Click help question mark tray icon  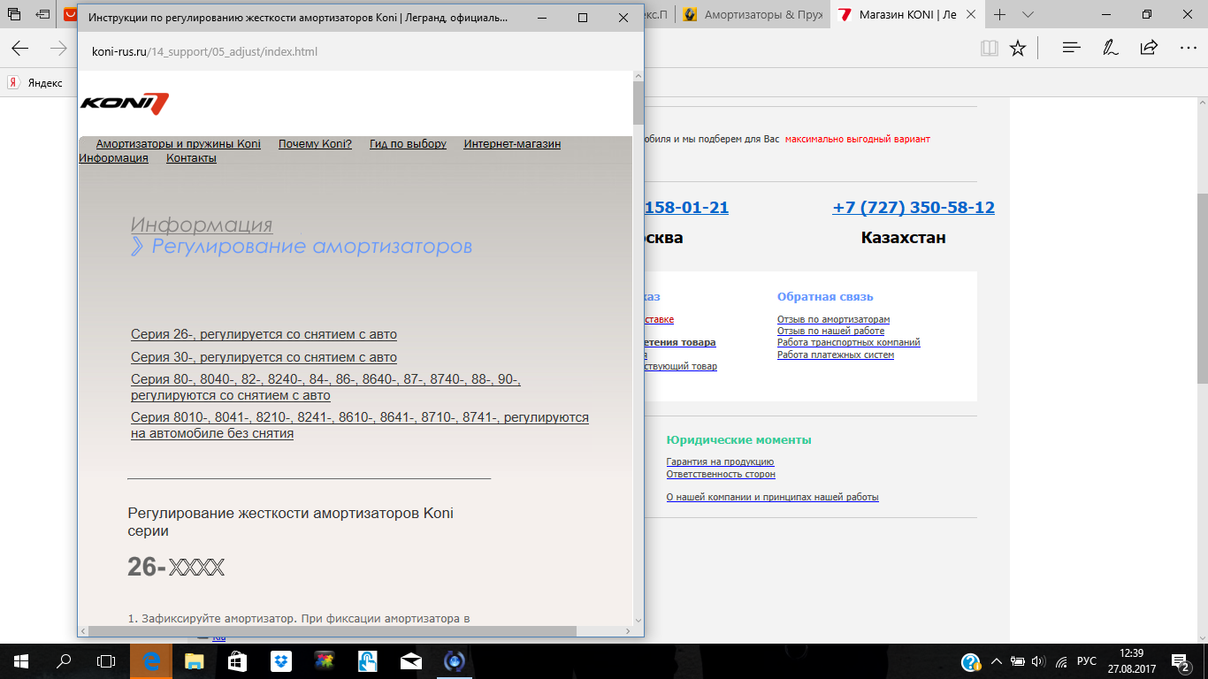pyautogui.click(x=970, y=661)
